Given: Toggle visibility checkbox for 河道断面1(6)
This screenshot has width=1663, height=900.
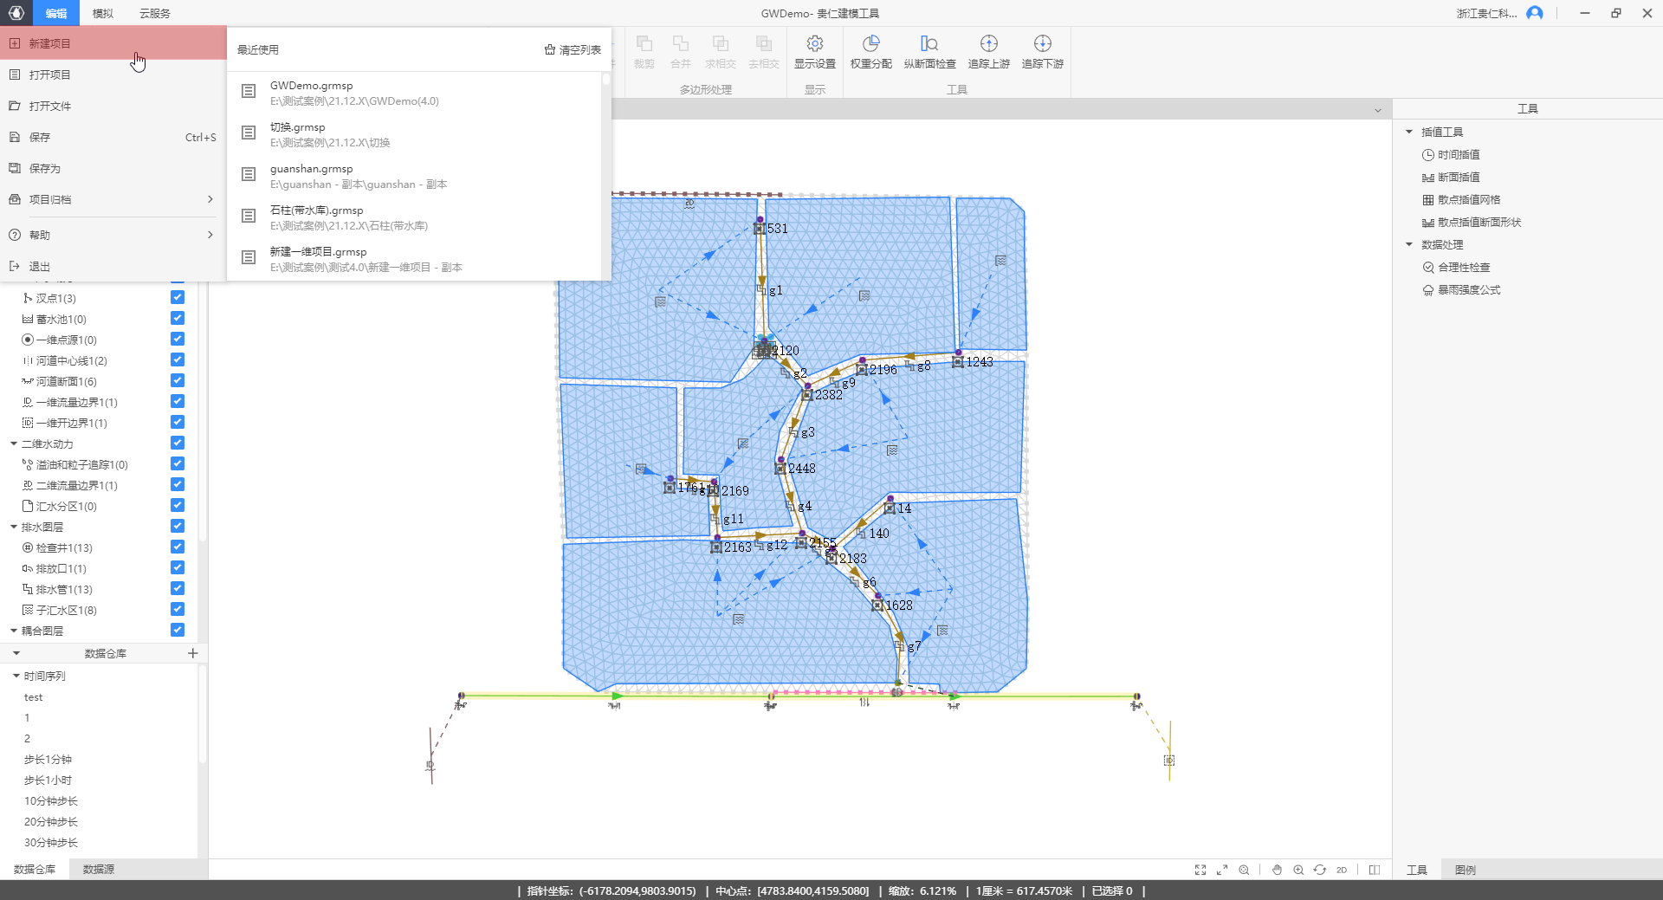Looking at the screenshot, I should (178, 380).
